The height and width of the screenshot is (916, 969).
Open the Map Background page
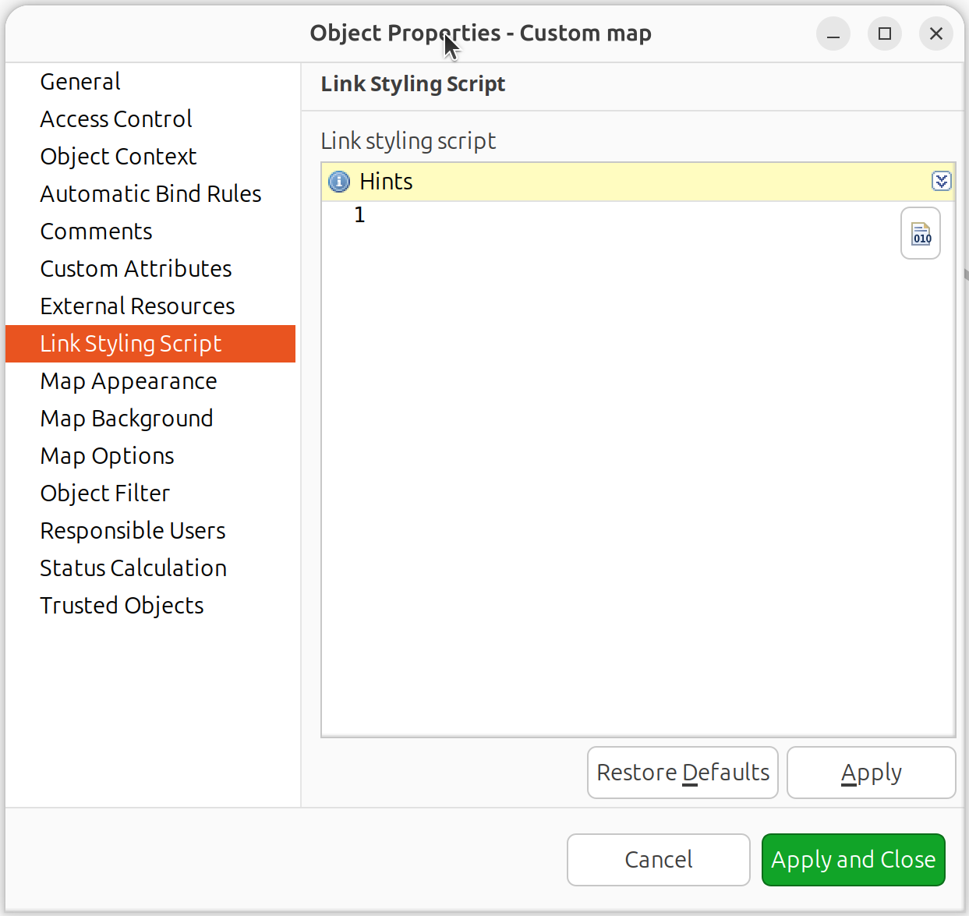(x=126, y=419)
